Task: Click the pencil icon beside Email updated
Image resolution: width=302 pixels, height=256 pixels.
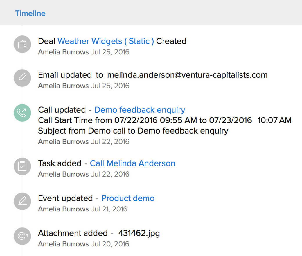Action: [x=22, y=78]
